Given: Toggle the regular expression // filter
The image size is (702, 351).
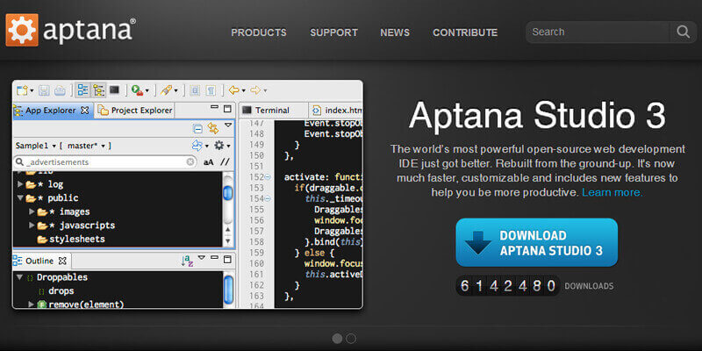Looking at the screenshot, I should coord(225,162).
